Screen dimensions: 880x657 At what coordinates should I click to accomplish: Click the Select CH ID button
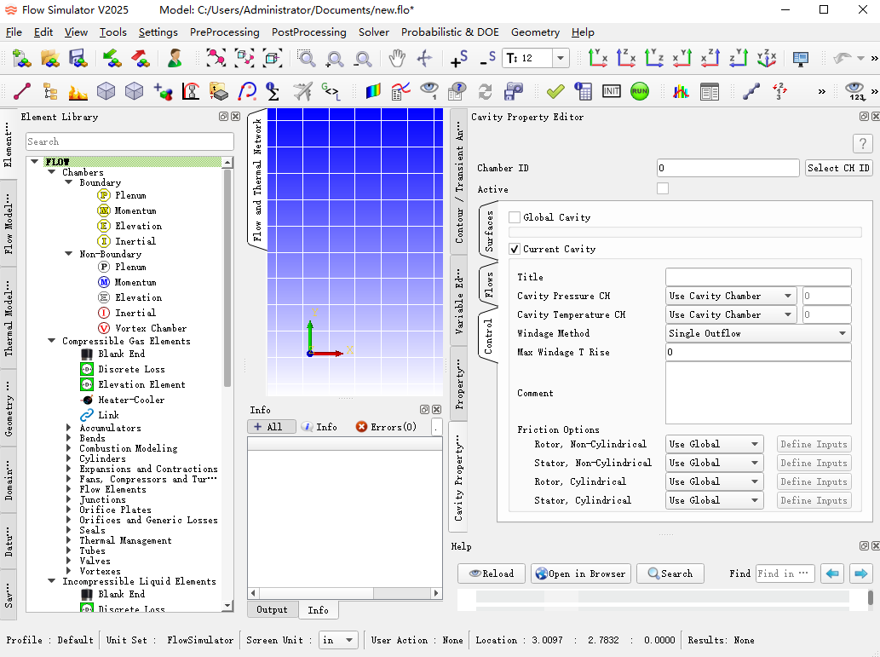tap(838, 168)
